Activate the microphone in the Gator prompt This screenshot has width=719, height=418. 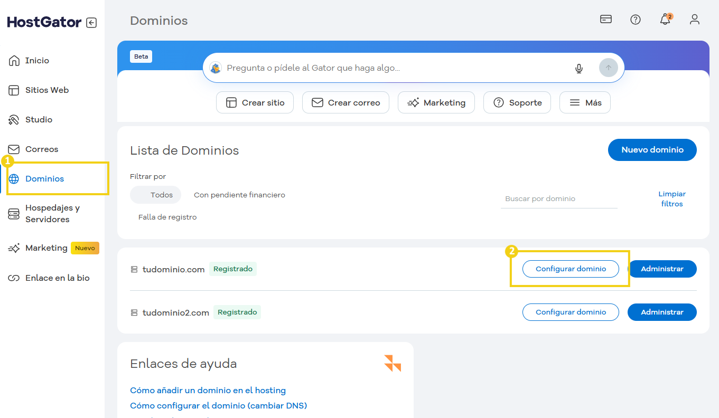[579, 68]
